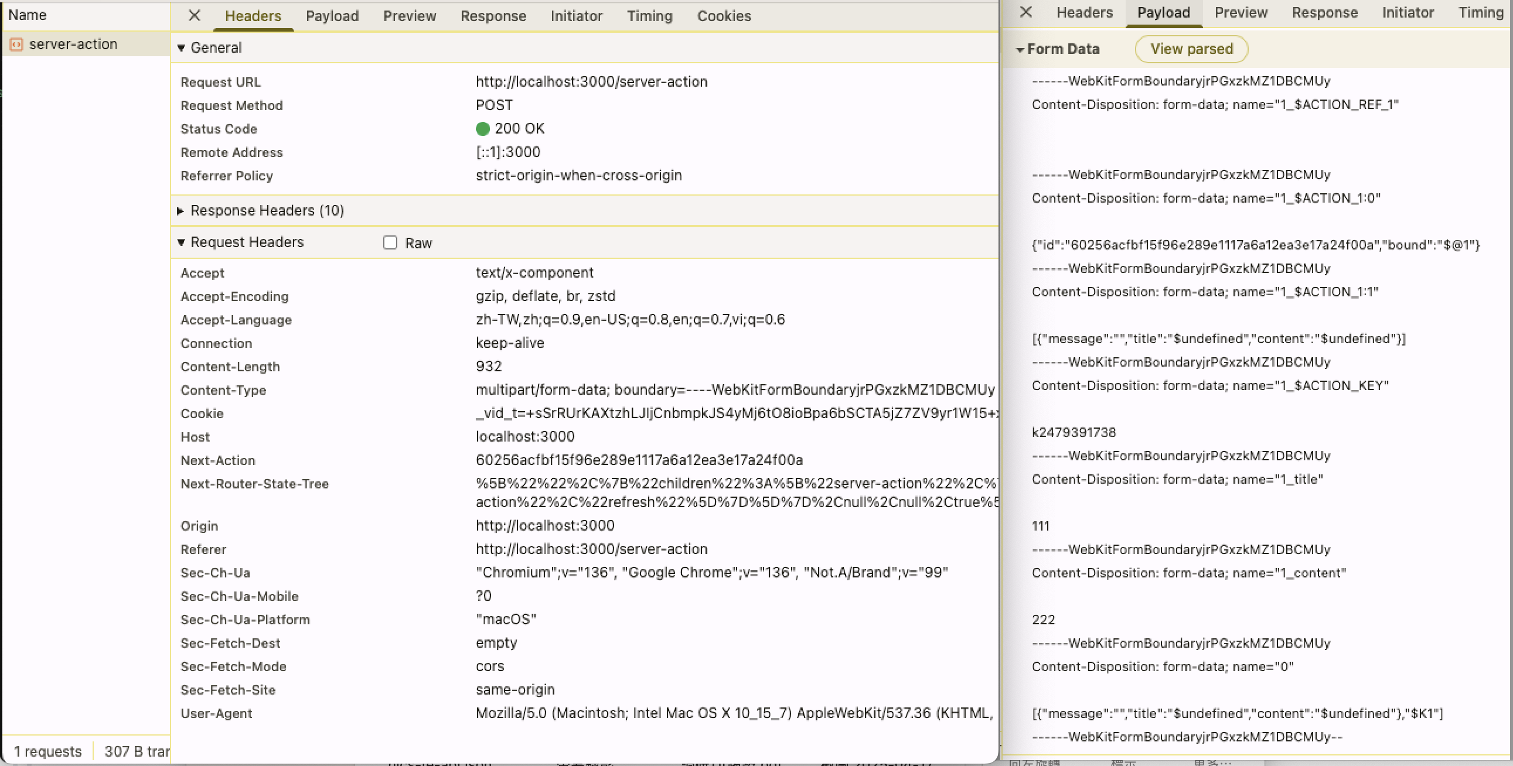Open the Payload tab in left panel
The width and height of the screenshot is (1513, 766).
coord(332,16)
